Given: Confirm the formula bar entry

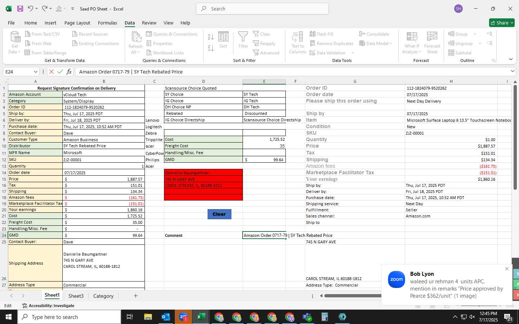Looking at the screenshot, I should 60,72.
